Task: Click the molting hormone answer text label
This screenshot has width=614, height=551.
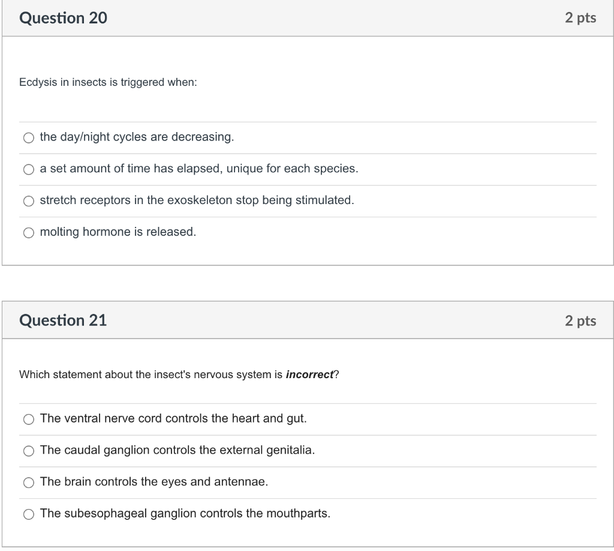Action: [118, 232]
